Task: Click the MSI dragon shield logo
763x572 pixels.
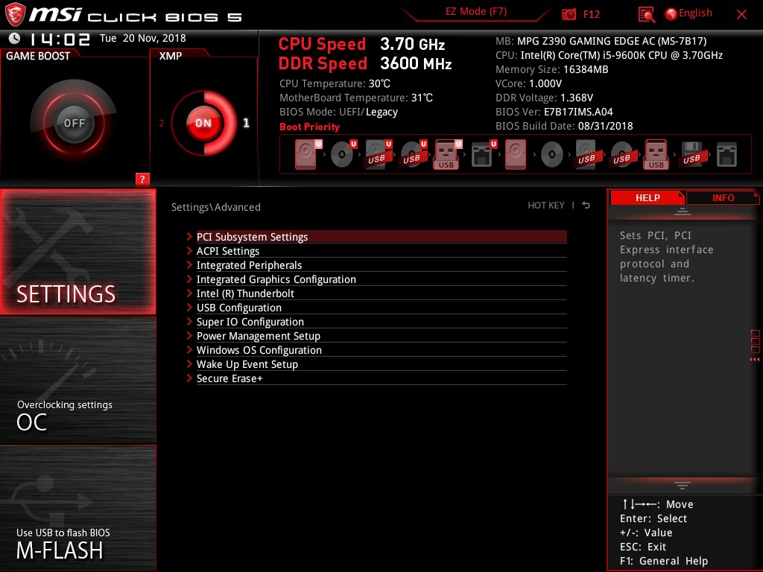Action: 15,14
